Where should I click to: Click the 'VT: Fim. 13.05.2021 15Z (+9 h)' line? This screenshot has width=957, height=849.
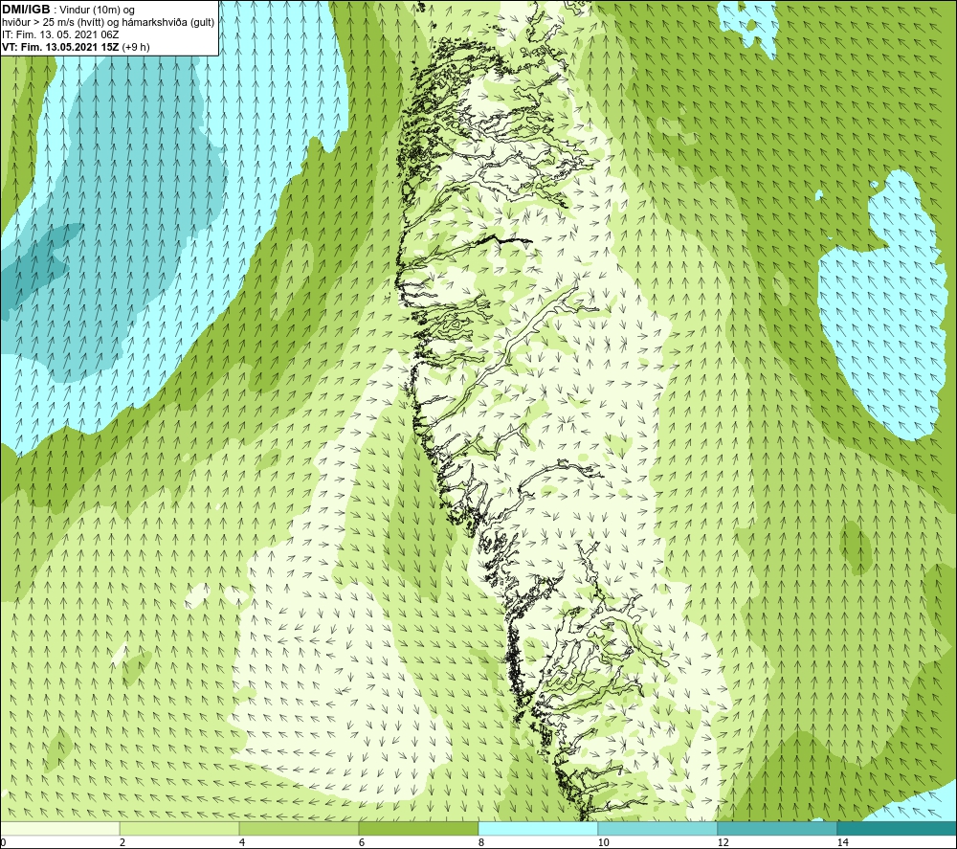[x=76, y=46]
